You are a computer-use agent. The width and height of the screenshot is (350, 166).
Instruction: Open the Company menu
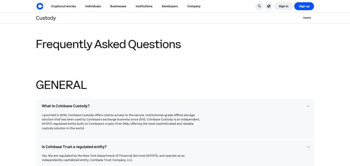pos(194,6)
